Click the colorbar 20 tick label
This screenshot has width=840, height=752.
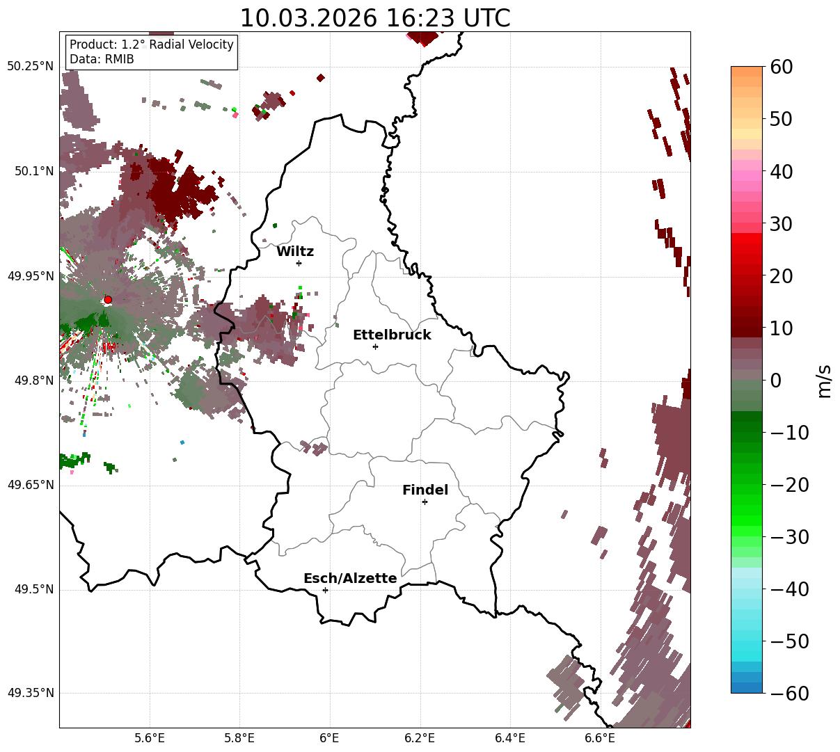780,275
